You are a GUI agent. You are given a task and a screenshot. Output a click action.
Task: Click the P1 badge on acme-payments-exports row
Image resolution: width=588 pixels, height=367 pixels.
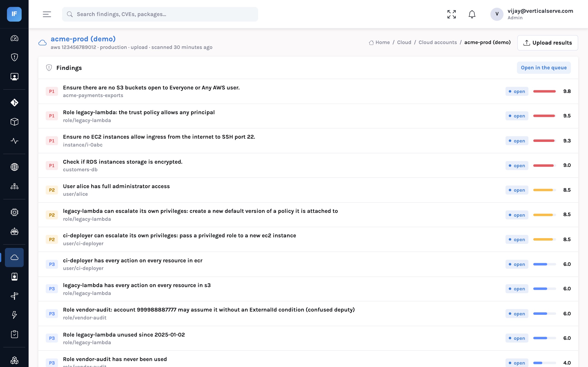click(52, 91)
